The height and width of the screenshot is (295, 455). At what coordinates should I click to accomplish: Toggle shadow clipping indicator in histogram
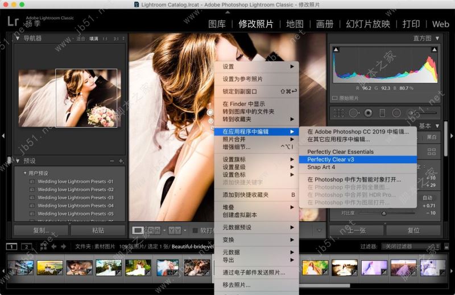point(336,49)
